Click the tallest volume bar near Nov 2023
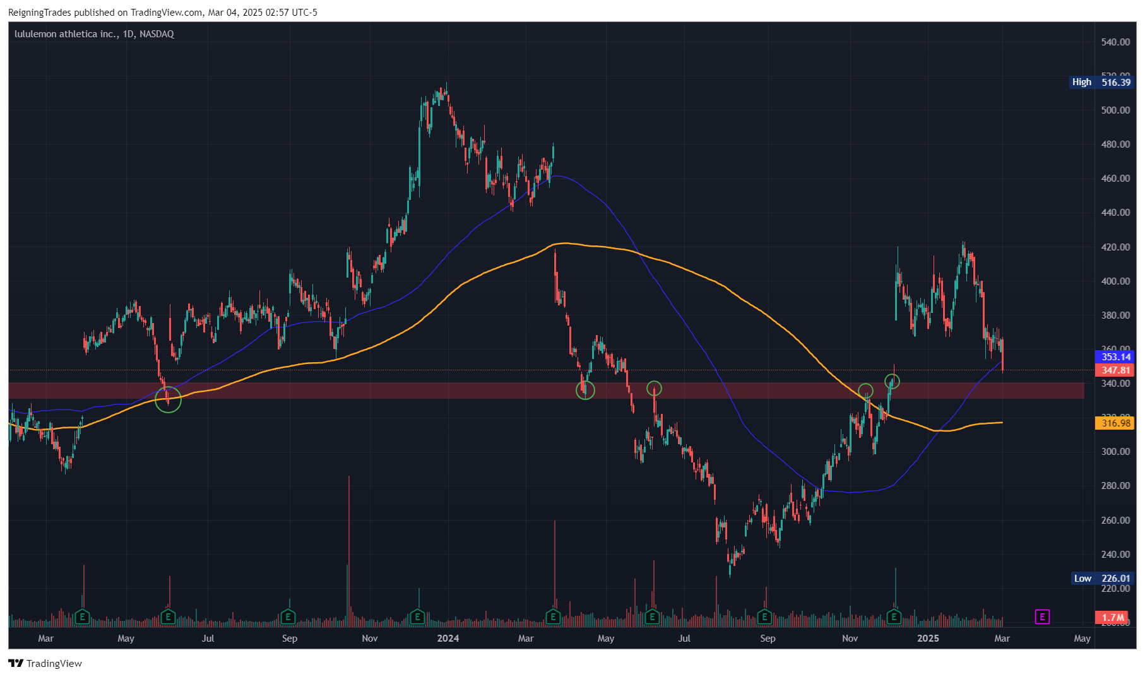Image resolution: width=1145 pixels, height=677 pixels. pos(348,551)
